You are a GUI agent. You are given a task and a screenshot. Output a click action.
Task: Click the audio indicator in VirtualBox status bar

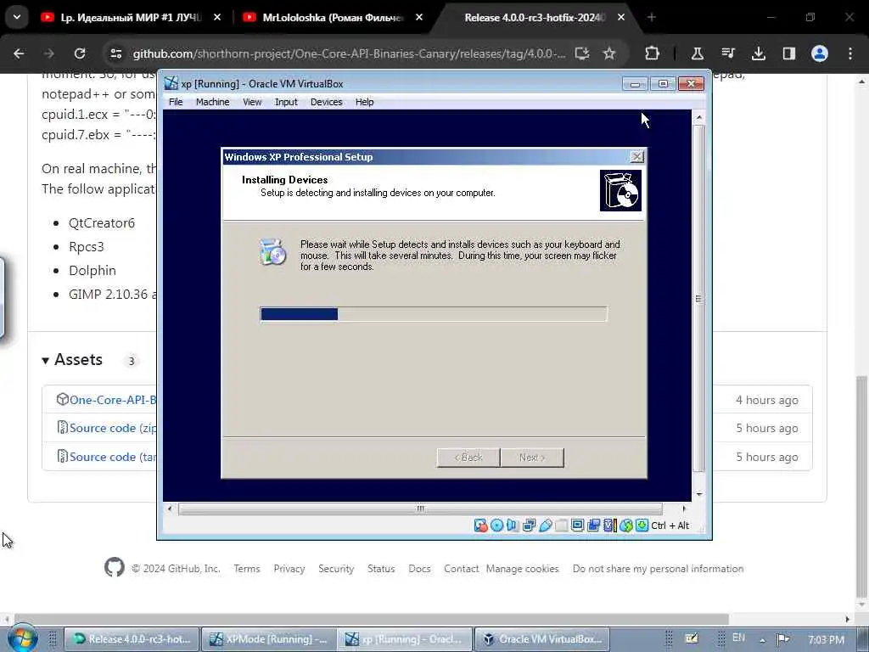[512, 526]
